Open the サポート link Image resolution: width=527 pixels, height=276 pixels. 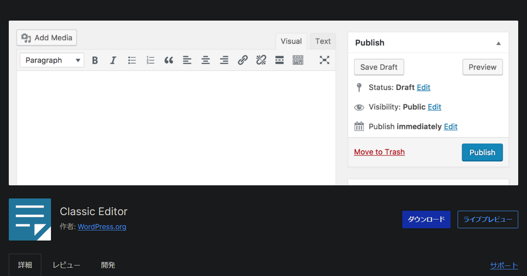[x=504, y=265]
